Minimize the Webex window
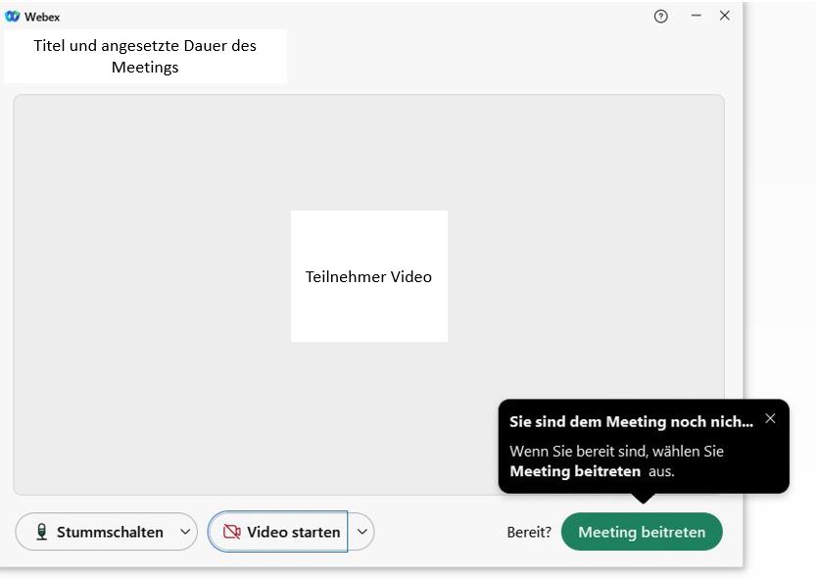Viewport: 819px width, 579px height. (696, 16)
